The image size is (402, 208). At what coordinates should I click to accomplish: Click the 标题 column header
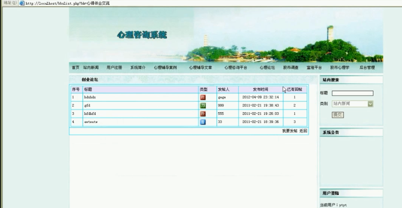tap(88, 89)
